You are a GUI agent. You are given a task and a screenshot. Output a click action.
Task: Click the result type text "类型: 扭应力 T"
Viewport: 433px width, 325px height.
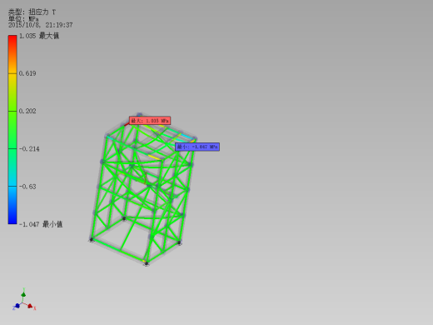coord(32,12)
